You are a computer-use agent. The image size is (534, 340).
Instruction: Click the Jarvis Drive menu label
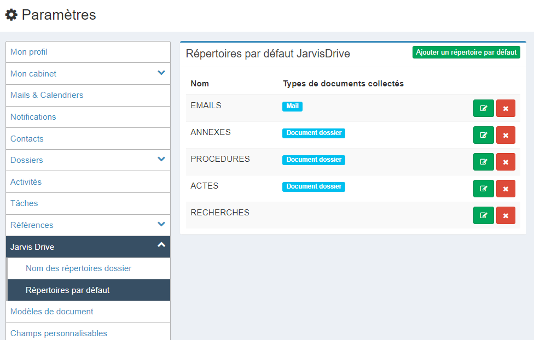32,247
